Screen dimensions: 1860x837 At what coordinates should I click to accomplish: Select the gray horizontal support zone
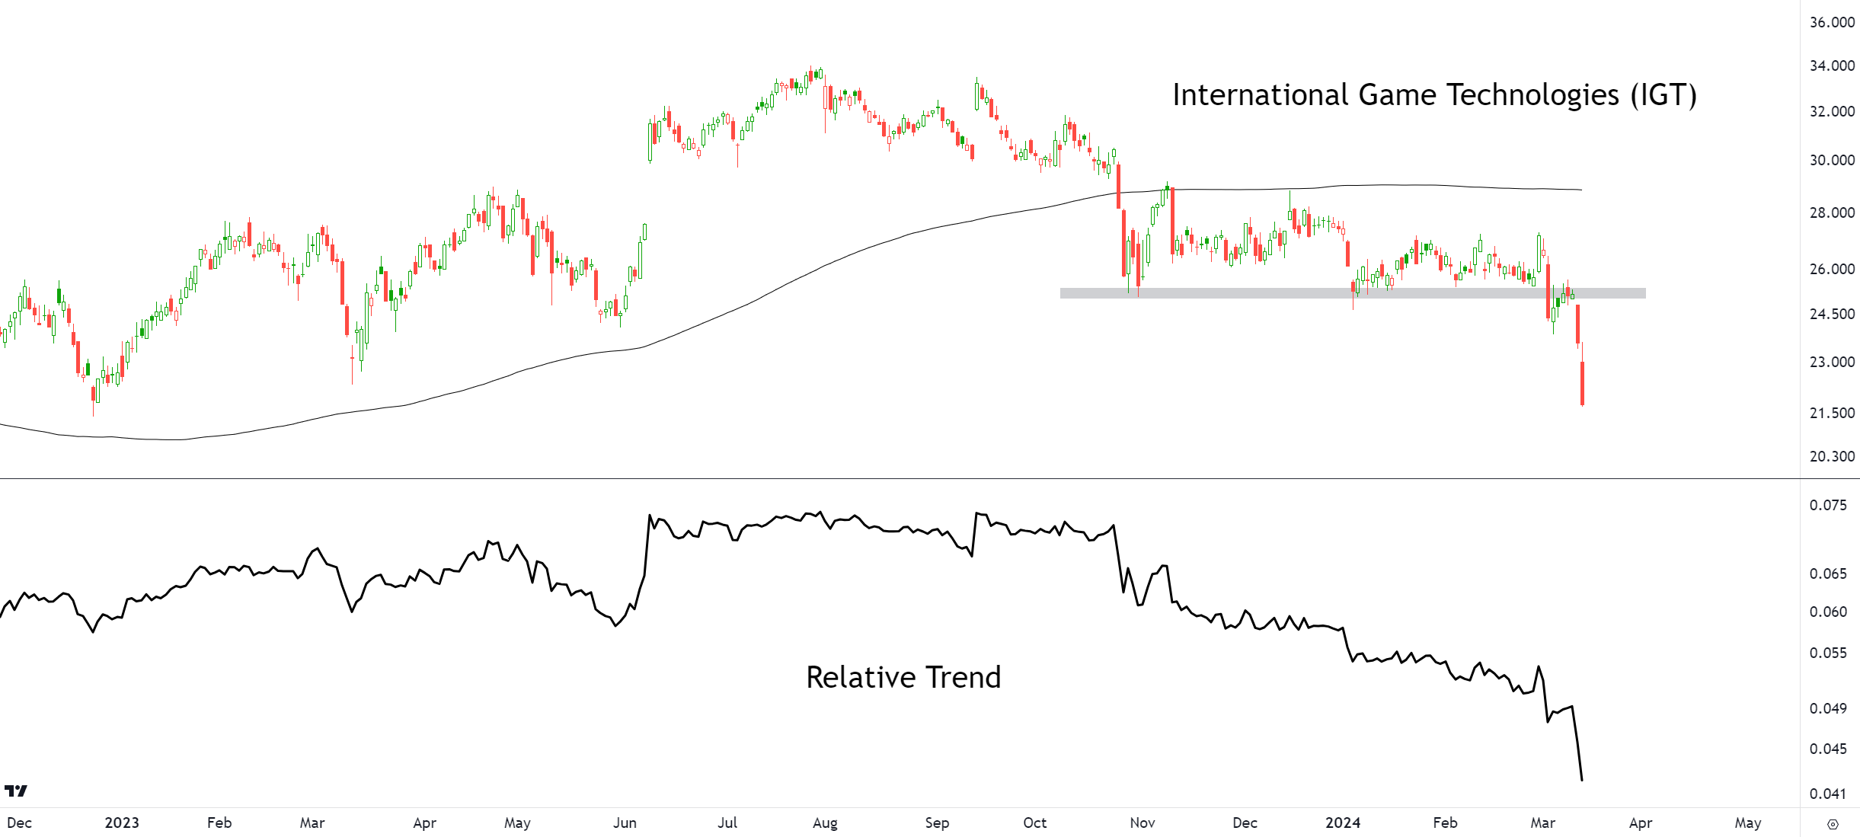click(1353, 292)
